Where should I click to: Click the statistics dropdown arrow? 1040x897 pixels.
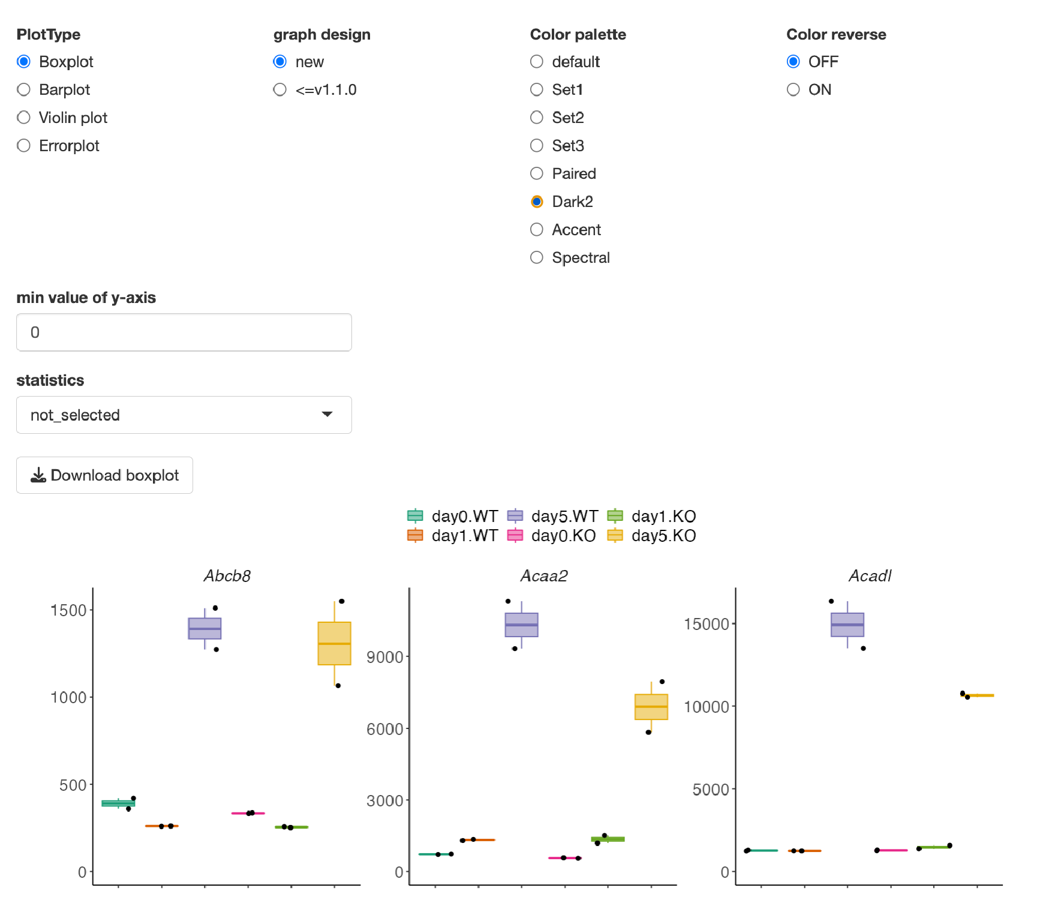327,415
